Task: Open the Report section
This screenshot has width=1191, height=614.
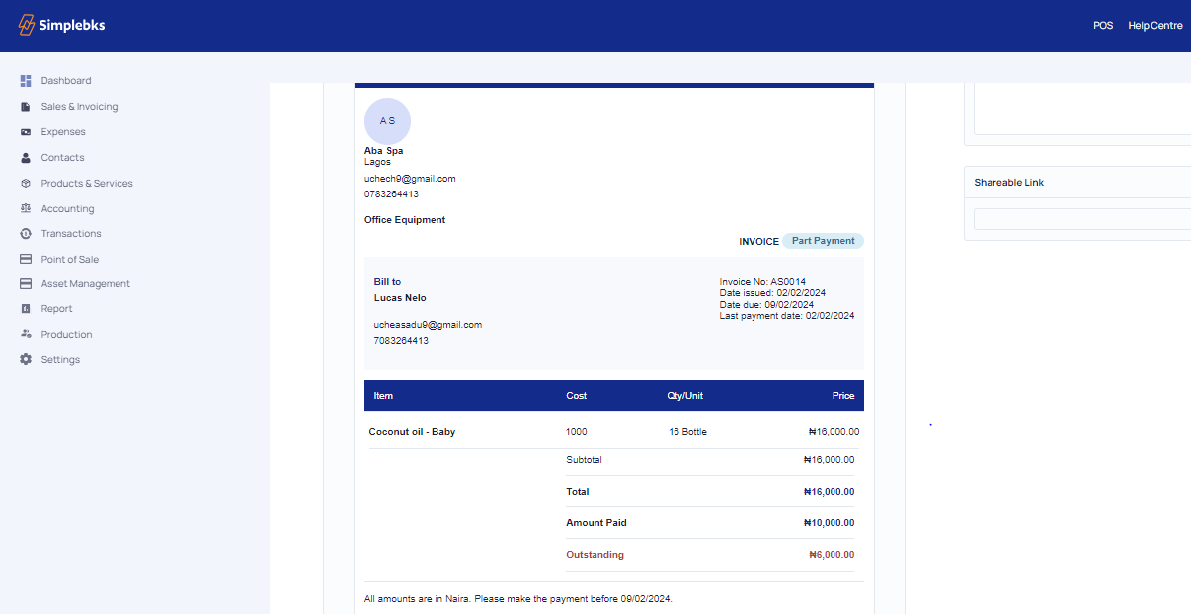Action: tap(57, 309)
